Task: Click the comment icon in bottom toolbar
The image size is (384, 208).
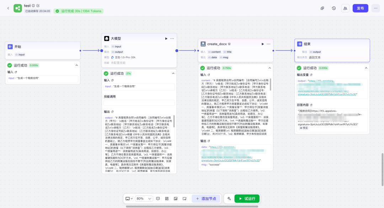Action: [x=158, y=198]
